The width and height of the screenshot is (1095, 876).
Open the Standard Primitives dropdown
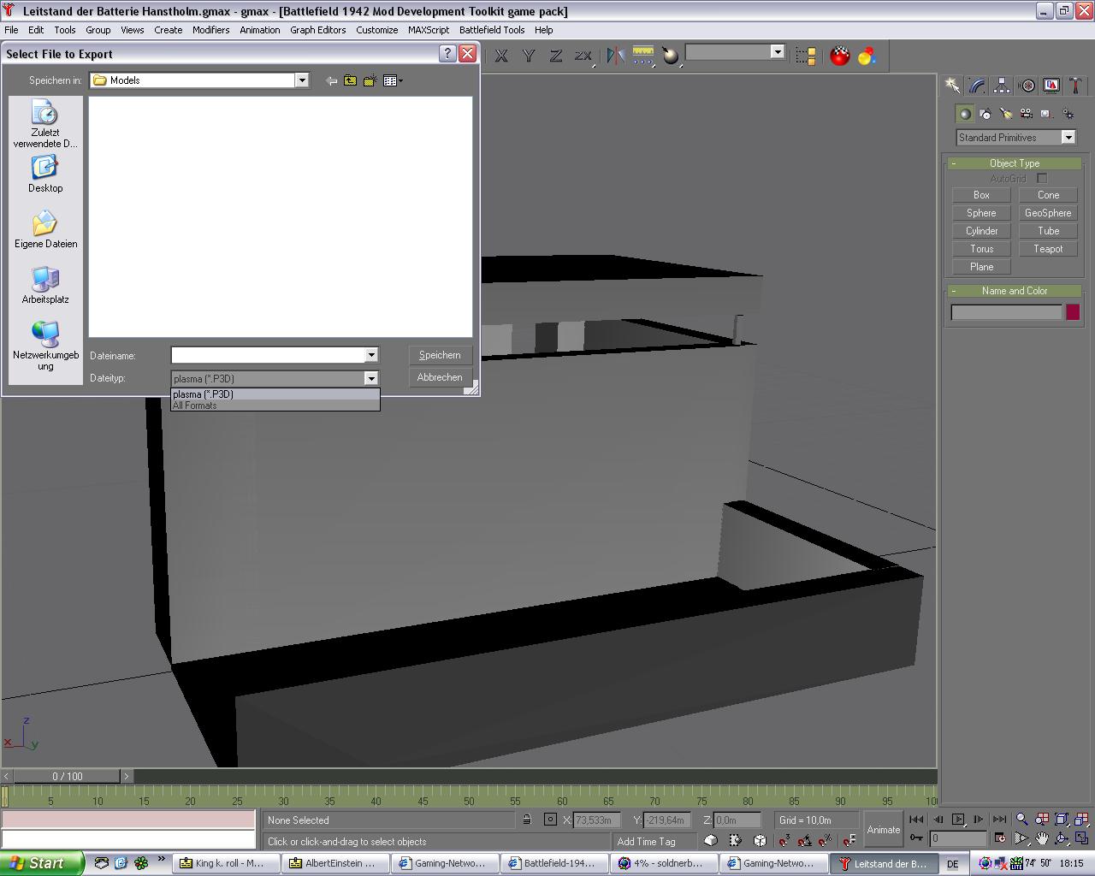tap(1068, 138)
